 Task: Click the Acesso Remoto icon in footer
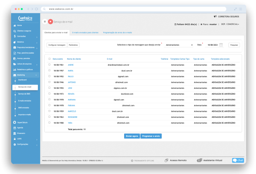pos(166,160)
